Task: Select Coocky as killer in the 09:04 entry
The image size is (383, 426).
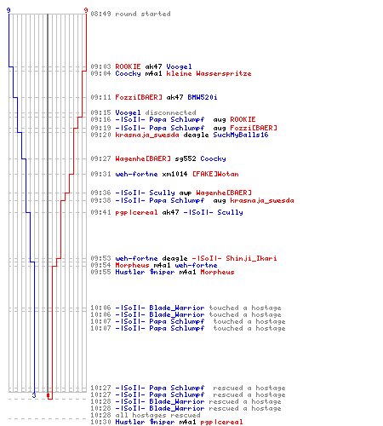Action: tap(128, 73)
